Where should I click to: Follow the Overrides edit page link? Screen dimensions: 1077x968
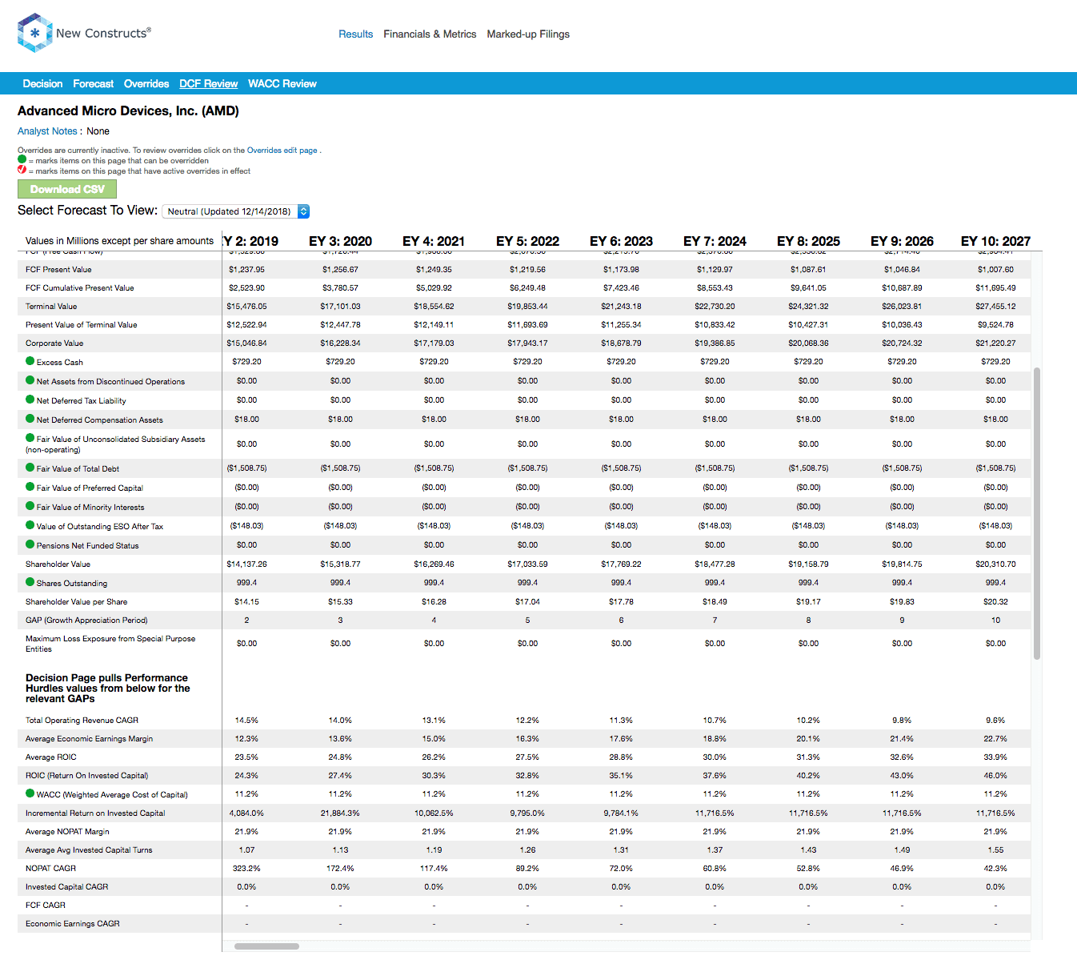(x=282, y=151)
